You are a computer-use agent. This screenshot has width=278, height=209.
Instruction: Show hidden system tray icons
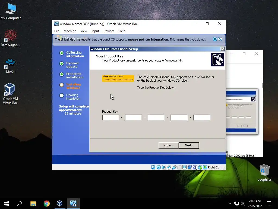(230, 204)
